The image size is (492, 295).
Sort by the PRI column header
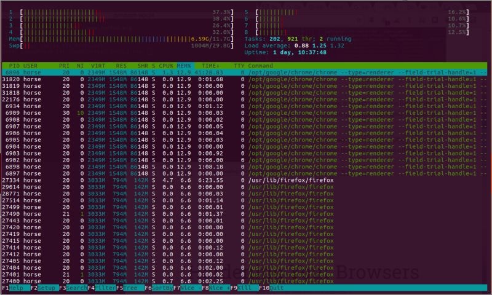tap(64, 66)
